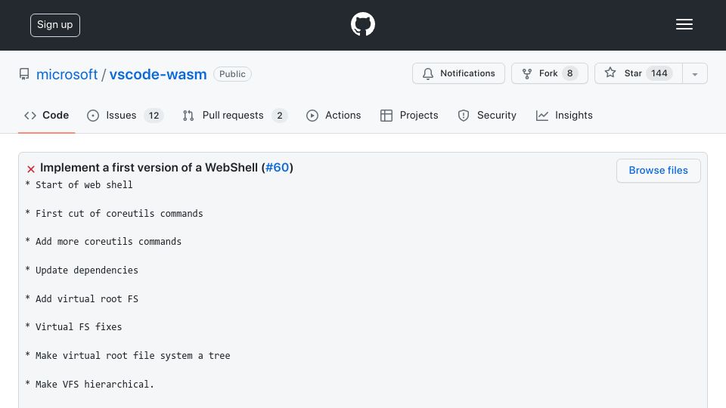Click the Issues count badge 12
726x408 pixels.
154,116
